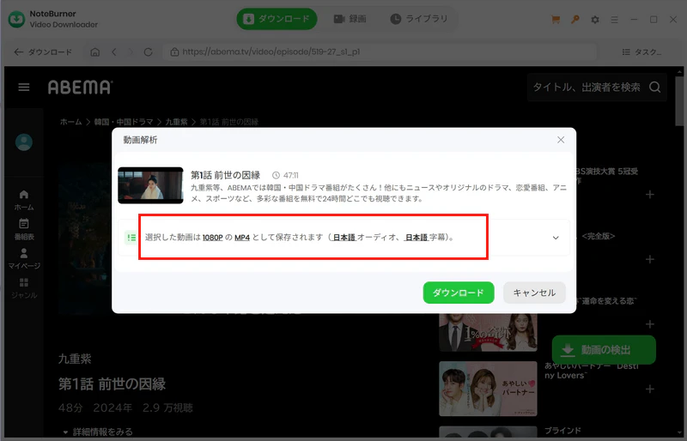Open ホーム in the ABEMA sidebar
The width and height of the screenshot is (687, 441).
(24, 200)
